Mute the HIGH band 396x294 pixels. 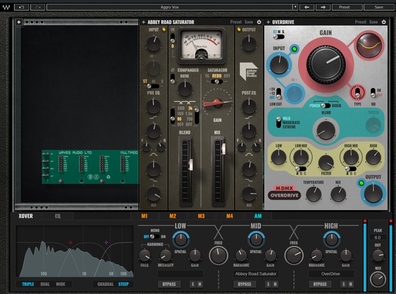[350, 284]
